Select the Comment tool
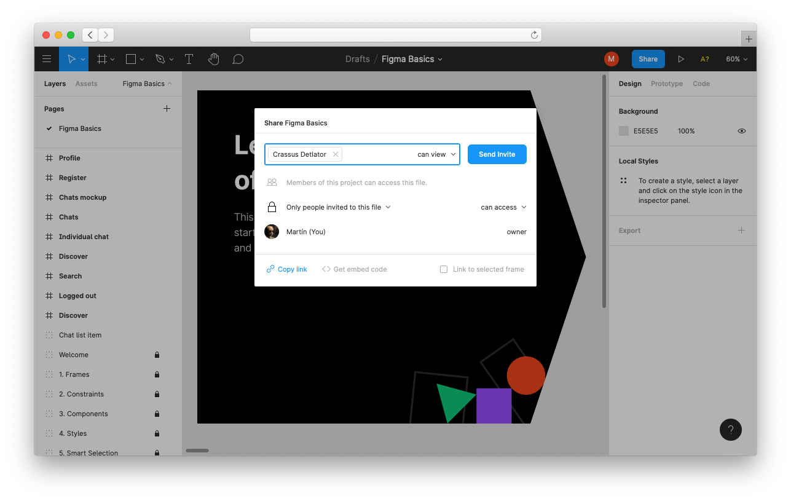The height and width of the screenshot is (501, 791). 238,59
